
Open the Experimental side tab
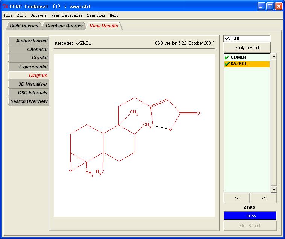pos(29,67)
